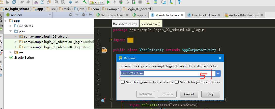Open the AVD Manager icon

tap(148, 2)
